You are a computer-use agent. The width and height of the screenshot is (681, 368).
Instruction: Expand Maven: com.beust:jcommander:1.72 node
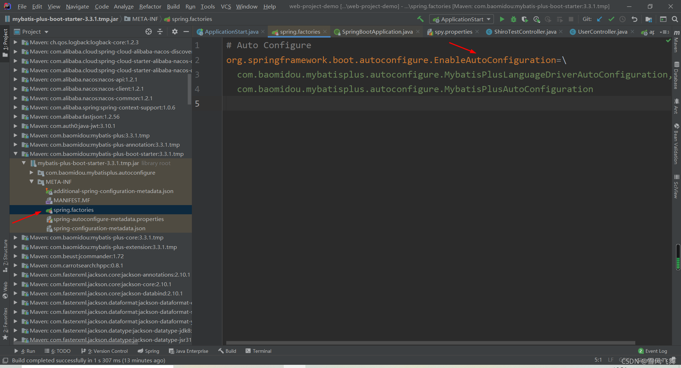coord(16,256)
